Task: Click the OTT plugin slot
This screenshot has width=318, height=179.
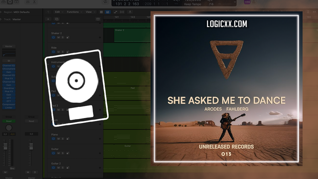Action: (x=9, y=98)
